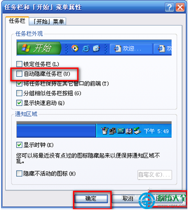Uncheck 显示快速启动 checkbox
This screenshot has height=210, width=188.
[x=19, y=103]
